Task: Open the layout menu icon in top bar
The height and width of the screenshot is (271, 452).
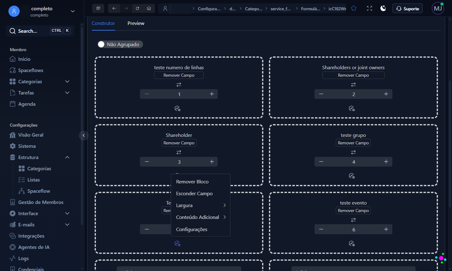Action: (x=98, y=8)
